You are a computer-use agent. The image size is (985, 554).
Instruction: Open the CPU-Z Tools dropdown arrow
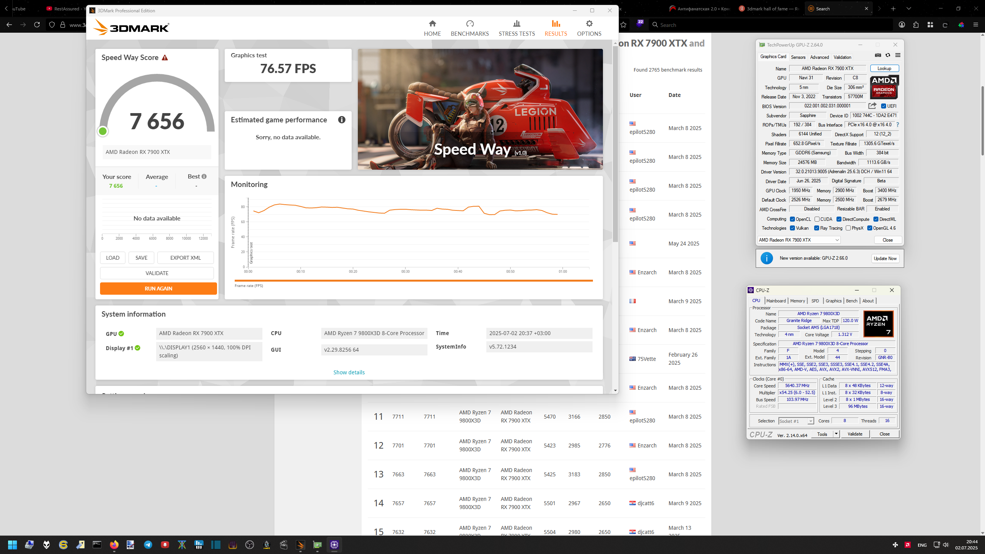point(836,434)
